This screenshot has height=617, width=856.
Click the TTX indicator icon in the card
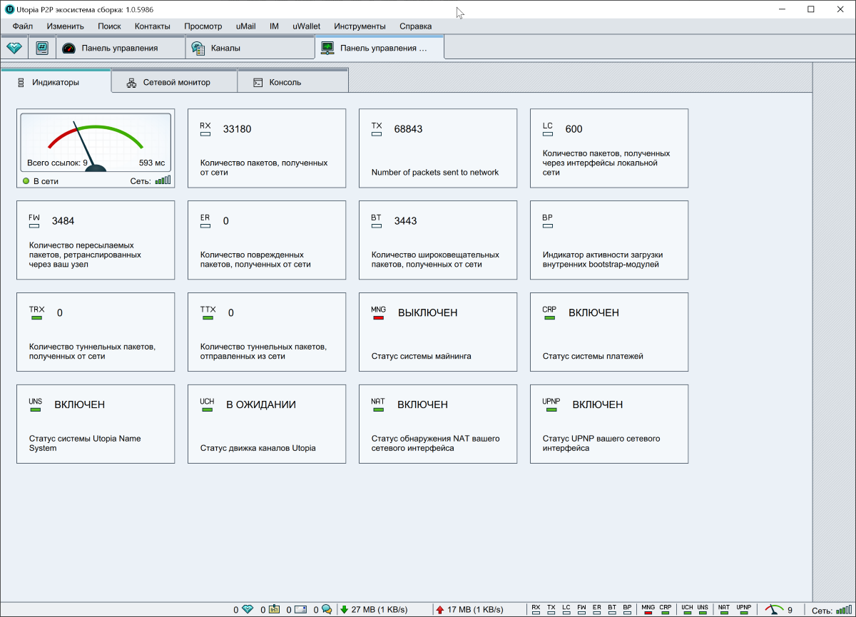click(208, 313)
